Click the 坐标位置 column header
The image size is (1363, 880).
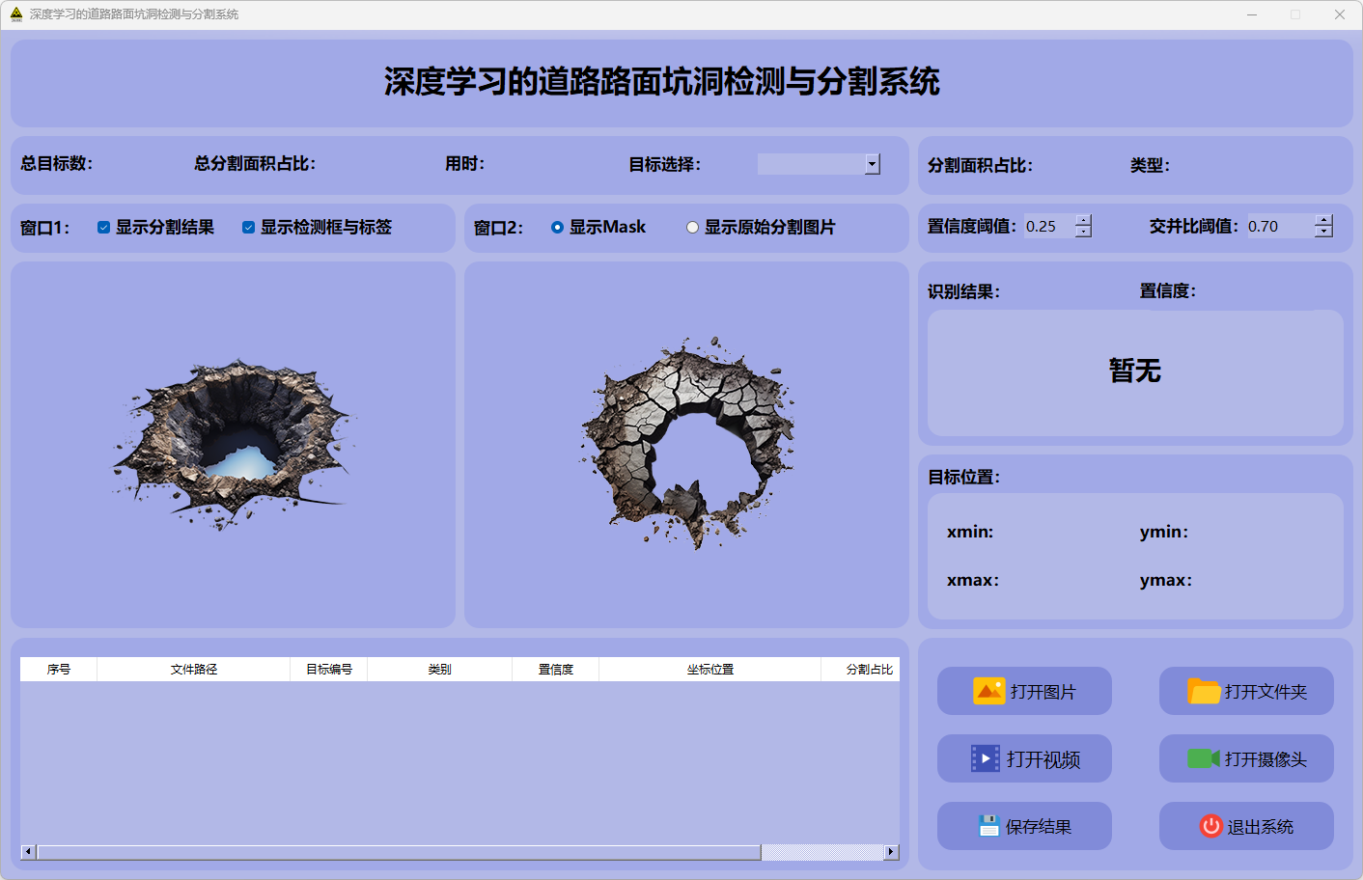coord(709,670)
